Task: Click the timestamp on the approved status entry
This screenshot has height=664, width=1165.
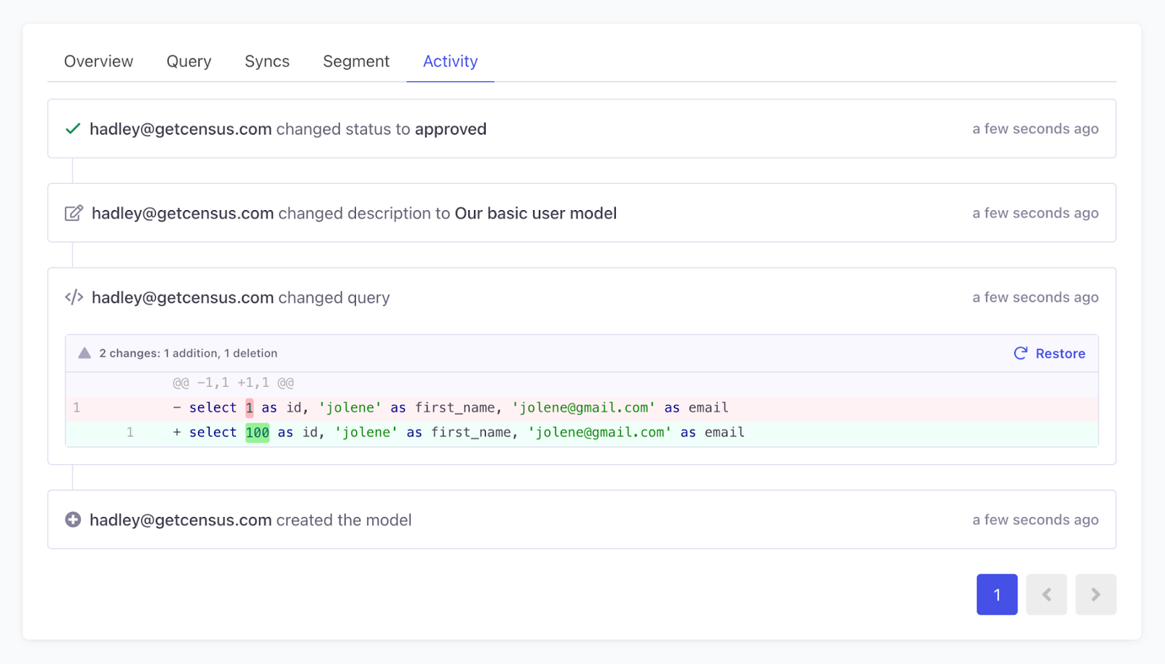Action: coord(1035,128)
